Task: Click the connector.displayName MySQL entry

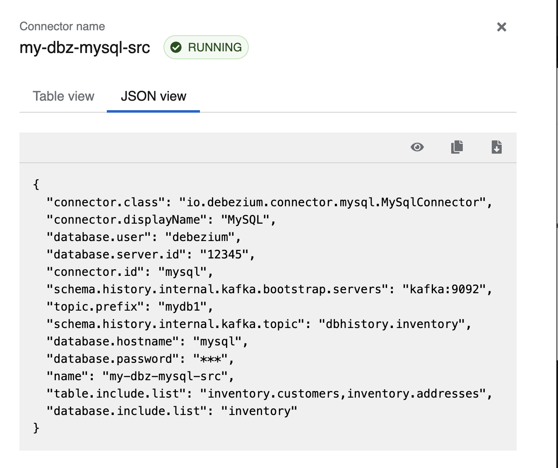Action: click(161, 220)
